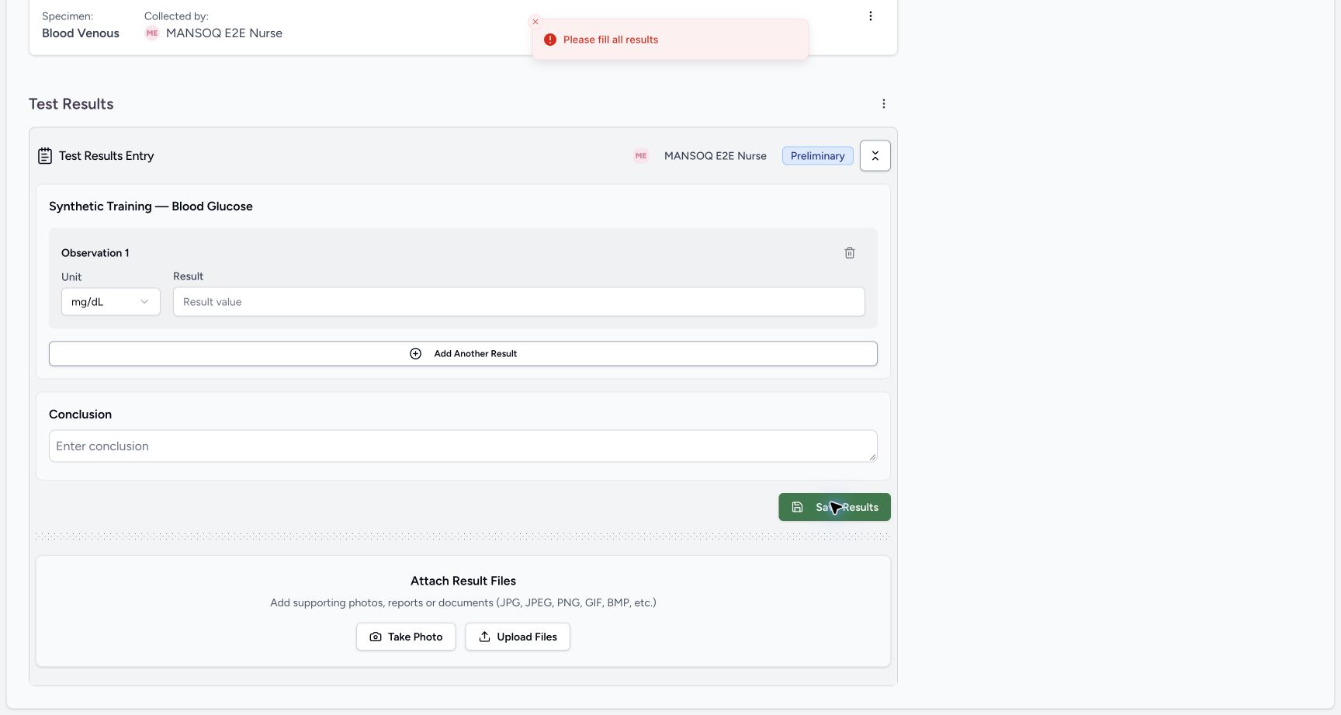Click the red error icon in the toast
This screenshot has height=715, width=1341.
(550, 40)
